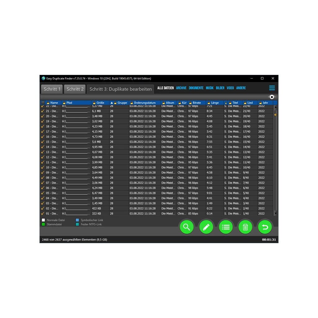318x318 pixels.
Task: Click the green pencil edit button
Action: pyautogui.click(x=206, y=227)
